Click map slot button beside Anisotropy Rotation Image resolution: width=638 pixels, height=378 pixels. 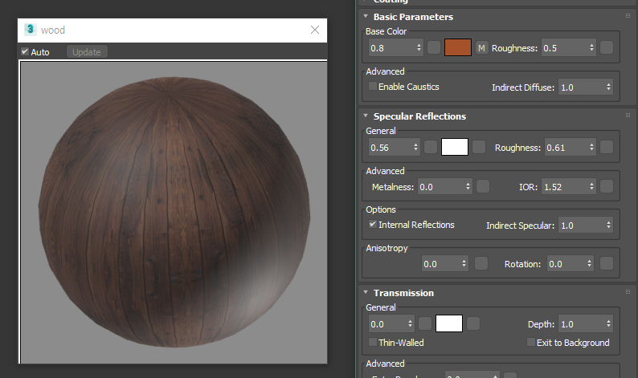(607, 263)
